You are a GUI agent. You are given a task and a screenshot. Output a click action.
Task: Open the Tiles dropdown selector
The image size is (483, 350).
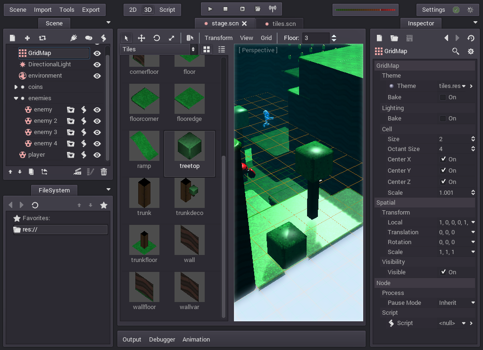pyautogui.click(x=159, y=49)
